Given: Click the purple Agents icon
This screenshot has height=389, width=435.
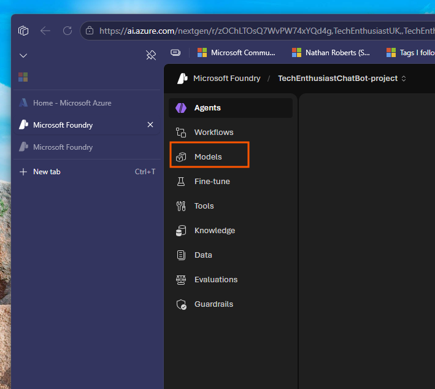Looking at the screenshot, I should (181, 107).
